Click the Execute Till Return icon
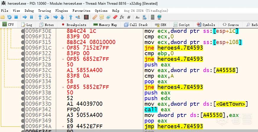258x132 pixels. coord(71,17)
